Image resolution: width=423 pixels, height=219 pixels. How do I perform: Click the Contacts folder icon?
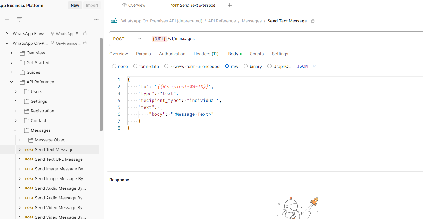(x=27, y=121)
